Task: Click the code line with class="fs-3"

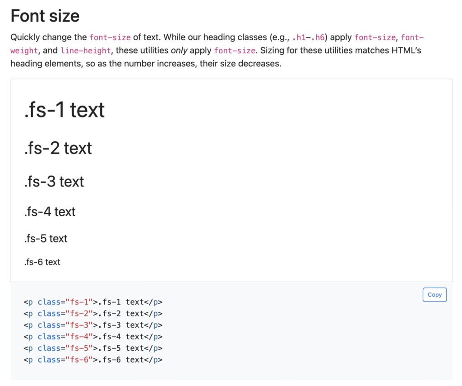Action: point(93,325)
